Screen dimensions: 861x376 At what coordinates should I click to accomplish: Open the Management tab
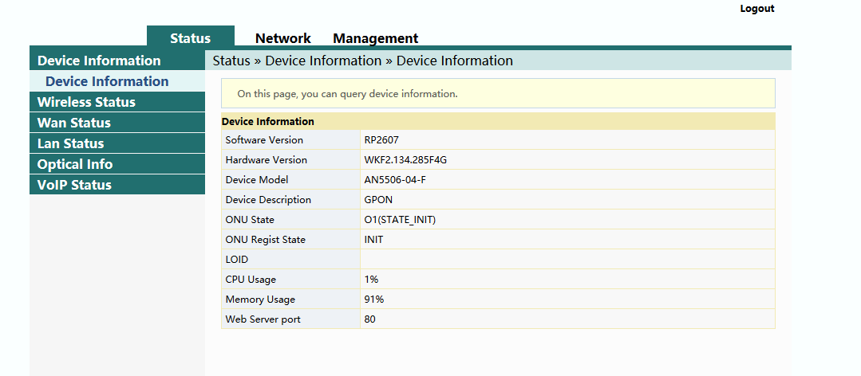(376, 38)
